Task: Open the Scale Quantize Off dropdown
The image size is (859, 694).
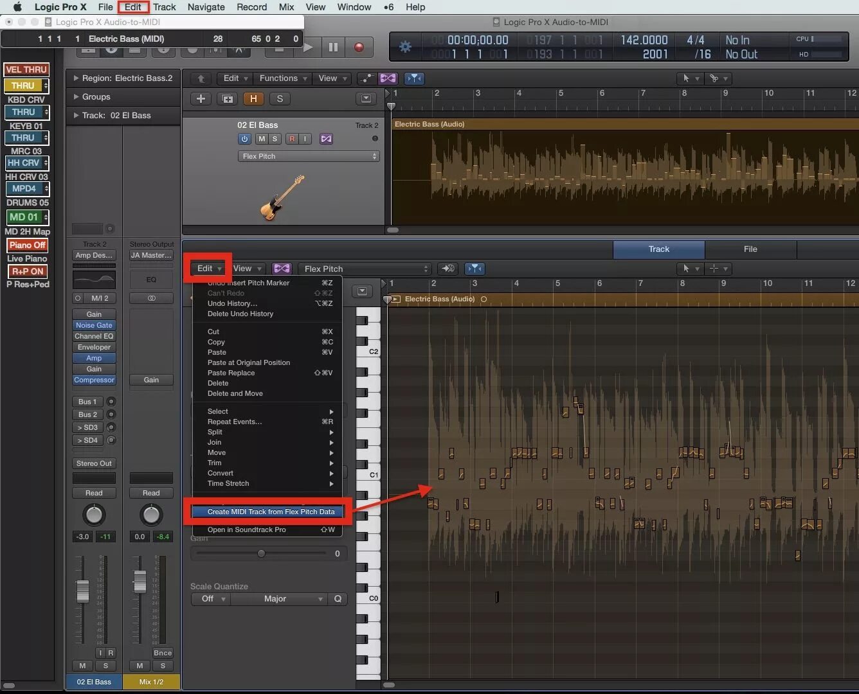Action: 210,599
